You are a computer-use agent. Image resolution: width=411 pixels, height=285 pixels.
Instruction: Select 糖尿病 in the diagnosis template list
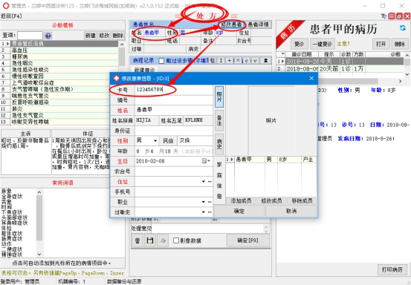point(64,57)
